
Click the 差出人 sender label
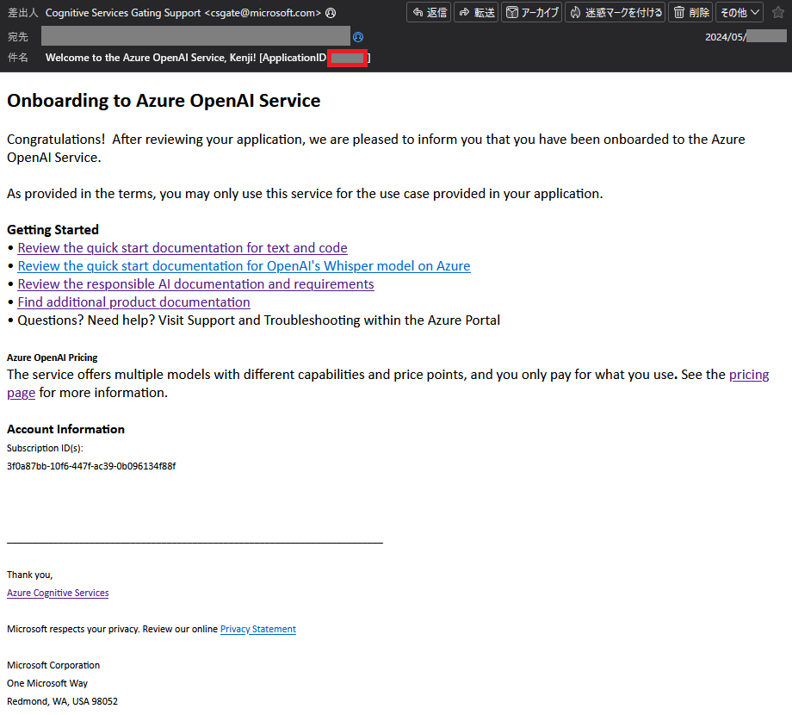(22, 13)
